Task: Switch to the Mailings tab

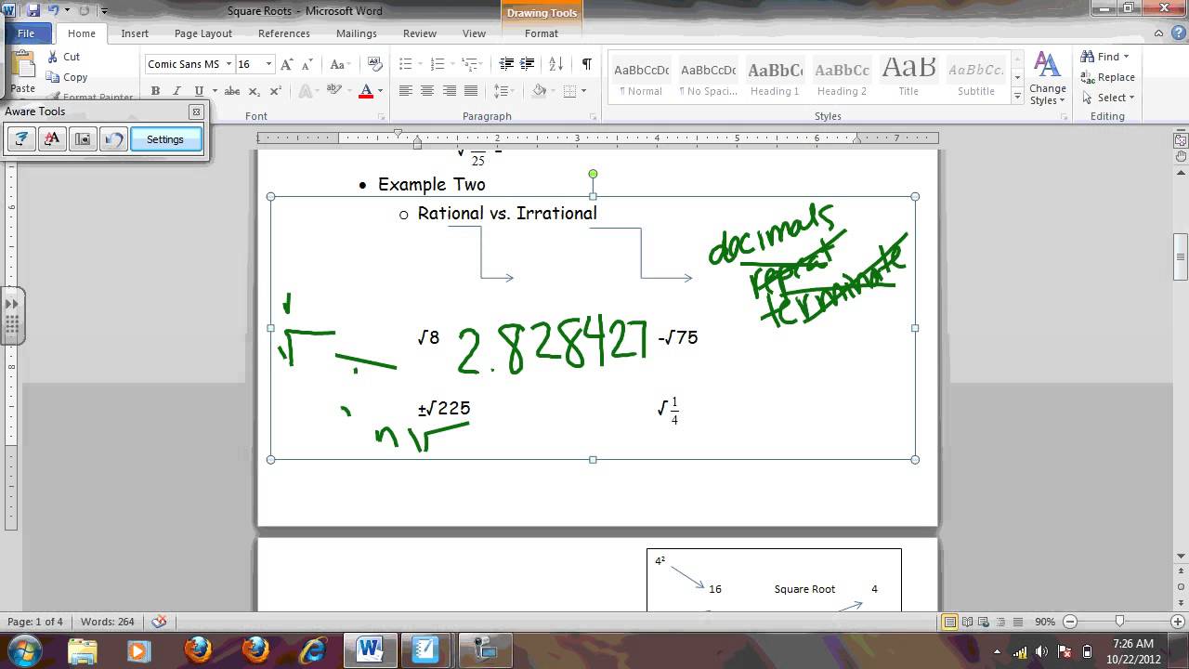Action: [x=357, y=33]
